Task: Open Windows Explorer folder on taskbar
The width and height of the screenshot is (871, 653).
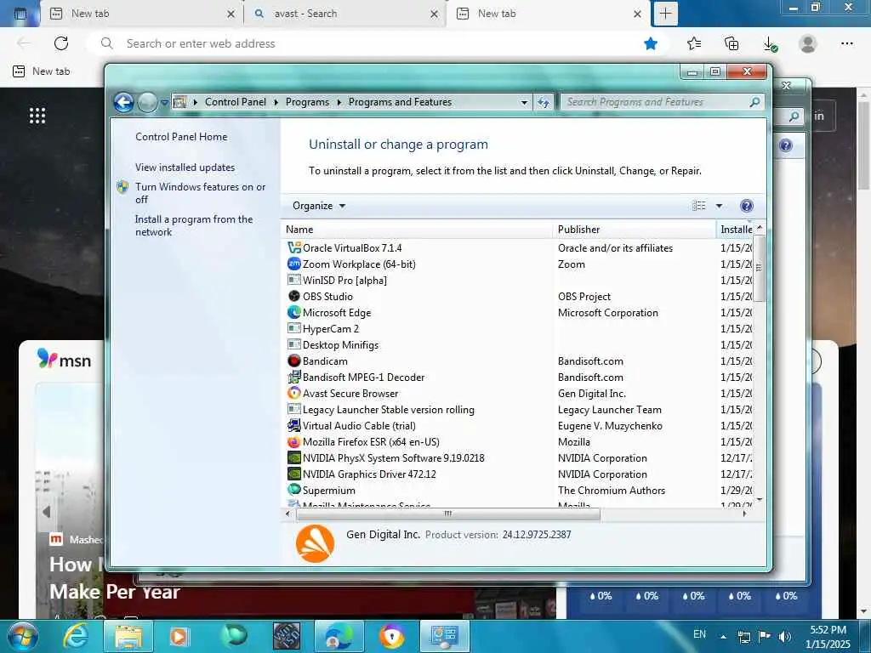Action: click(128, 636)
